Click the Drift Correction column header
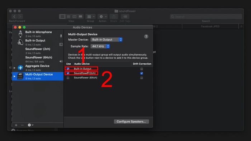Screen dimensions: 251x141 coord(142,64)
